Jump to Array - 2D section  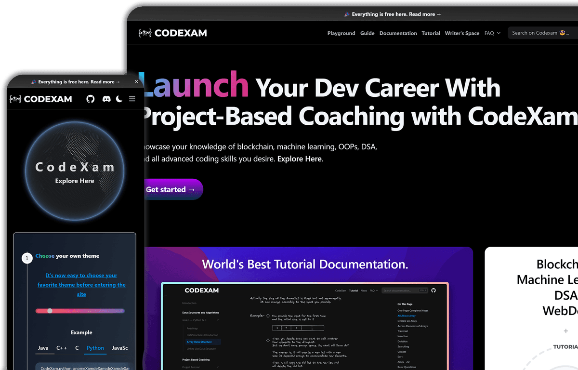click(403, 362)
